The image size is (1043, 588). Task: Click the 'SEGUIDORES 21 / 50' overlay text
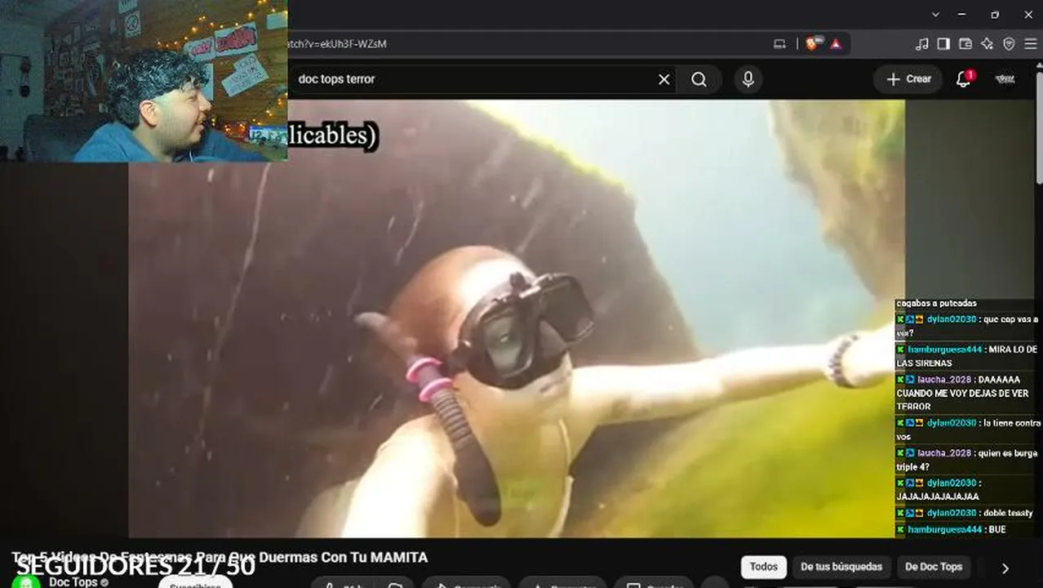(x=135, y=566)
